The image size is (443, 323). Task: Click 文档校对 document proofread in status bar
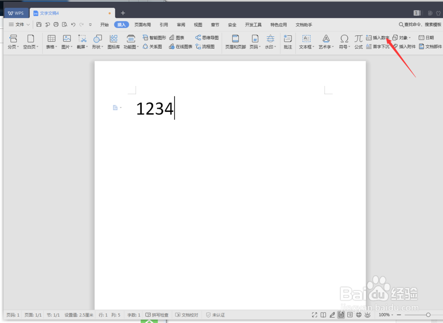pos(187,315)
